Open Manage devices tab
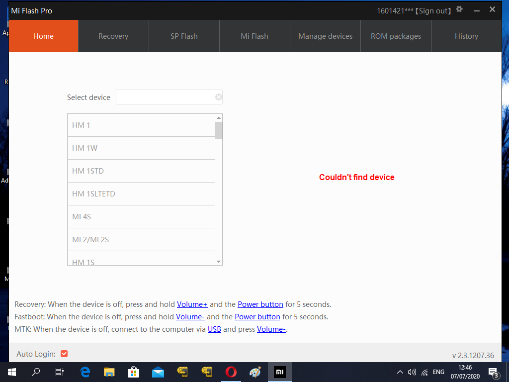This screenshot has height=382, width=509. [x=325, y=36]
